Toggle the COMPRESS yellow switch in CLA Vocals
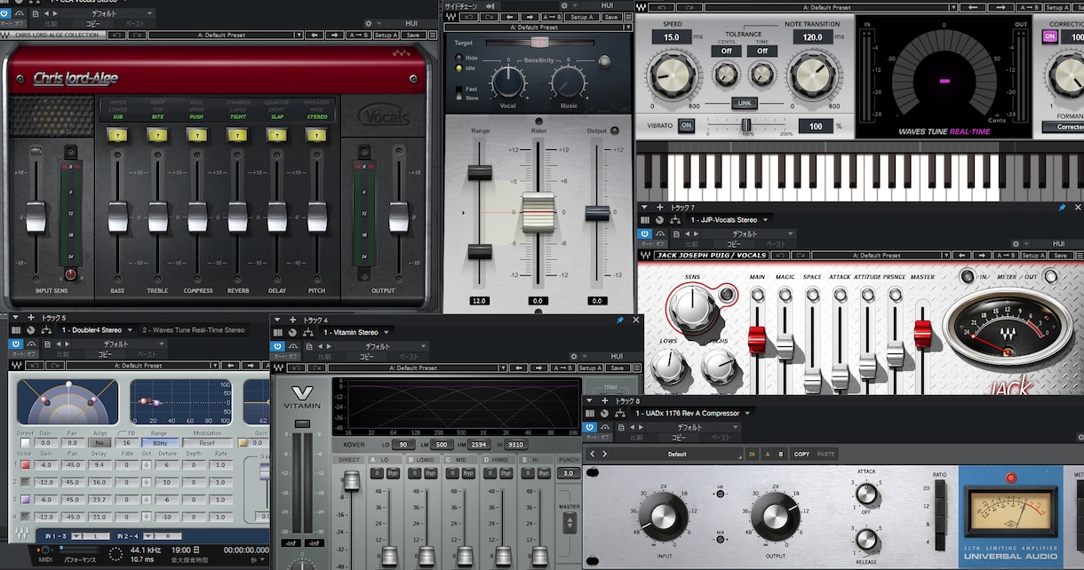The width and height of the screenshot is (1084, 570). pos(197,135)
